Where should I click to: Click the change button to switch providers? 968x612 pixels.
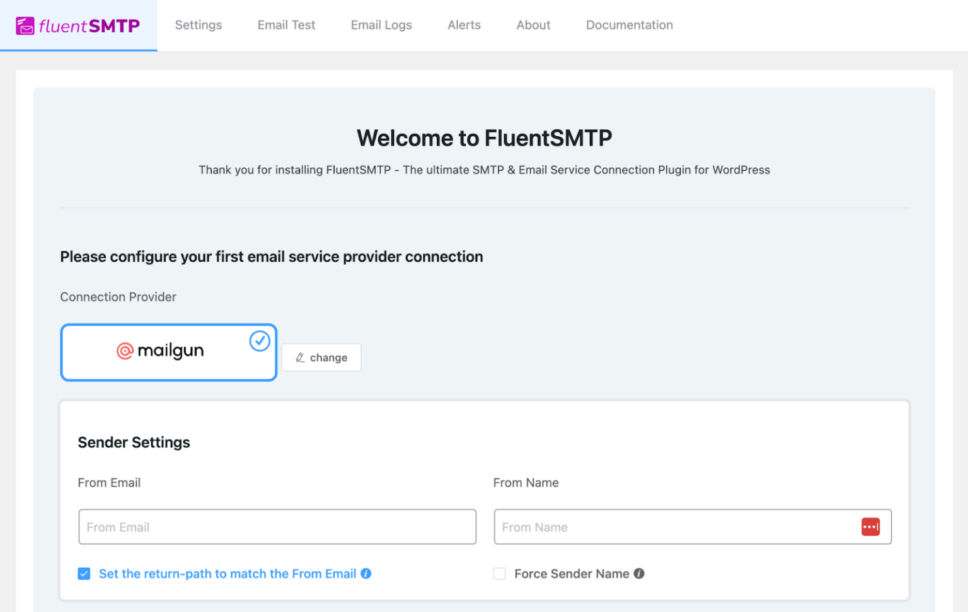pos(321,357)
